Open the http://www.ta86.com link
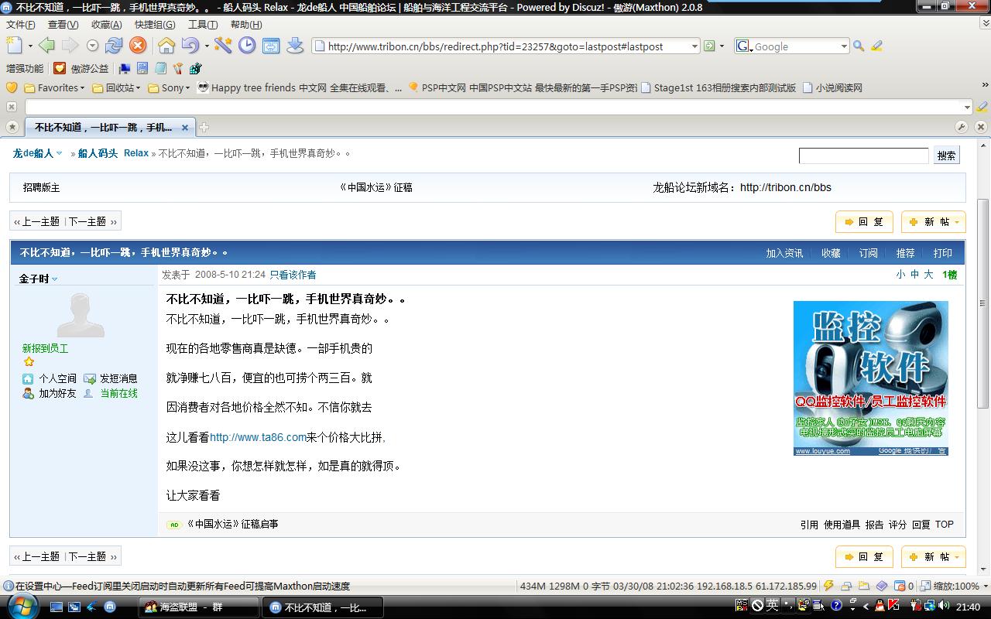Screen dimensions: 991x619 (258, 437)
